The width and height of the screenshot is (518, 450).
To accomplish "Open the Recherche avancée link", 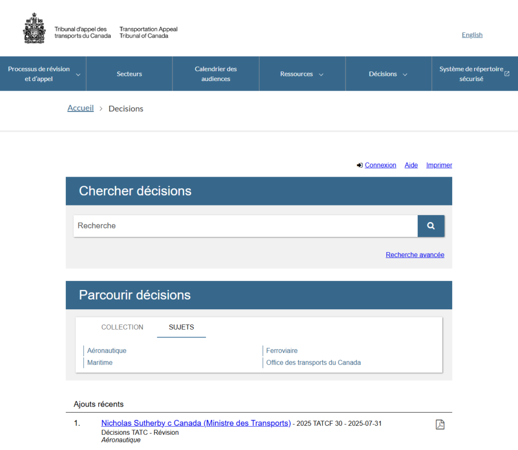I will coord(415,255).
